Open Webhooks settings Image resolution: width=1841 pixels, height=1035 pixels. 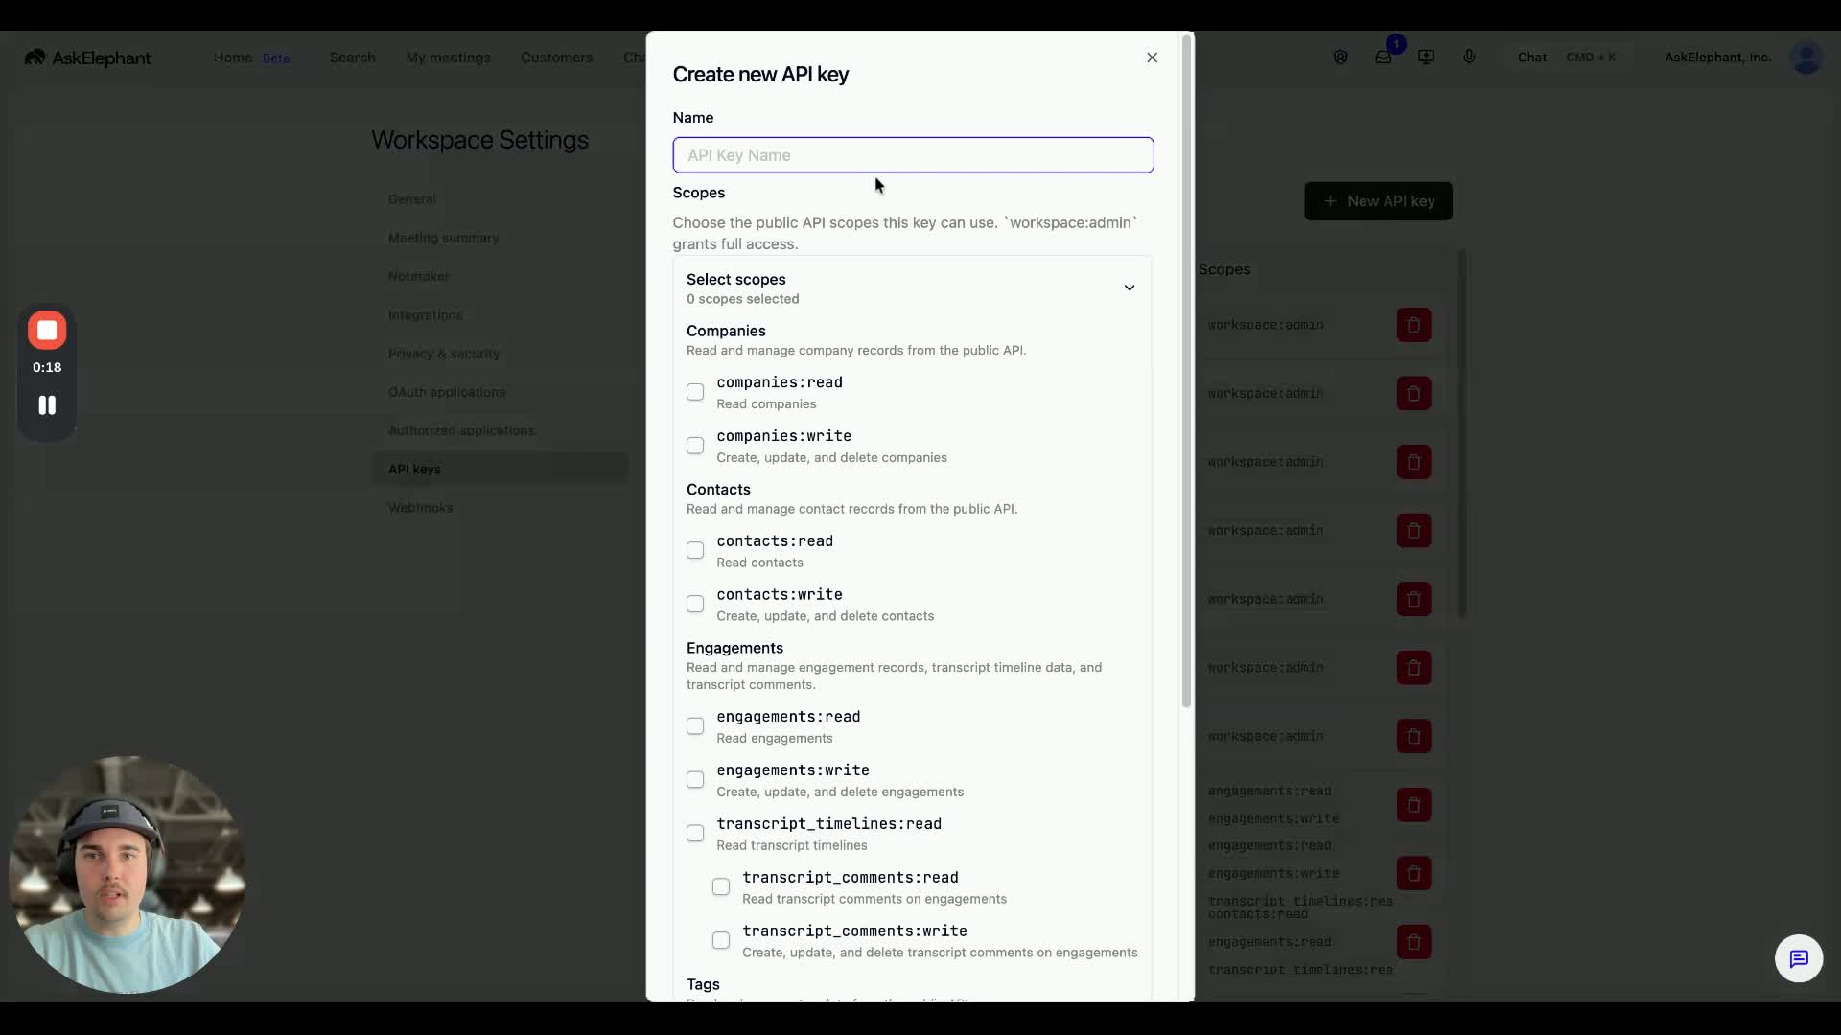[420, 508]
